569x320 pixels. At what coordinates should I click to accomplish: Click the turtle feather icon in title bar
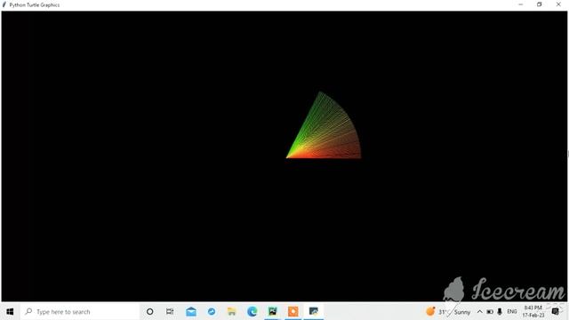[x=4, y=4]
